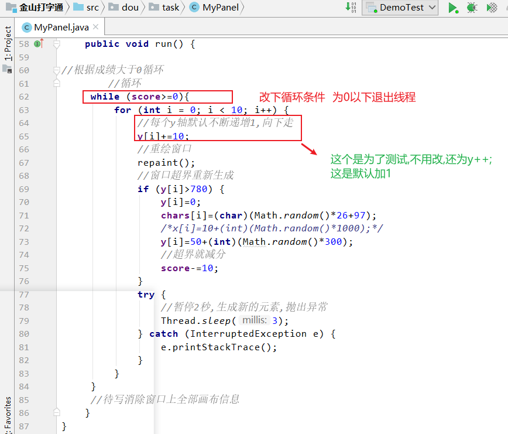Click the implements-method gutter icon at line 58
The height and width of the screenshot is (434, 508).
click(39, 43)
